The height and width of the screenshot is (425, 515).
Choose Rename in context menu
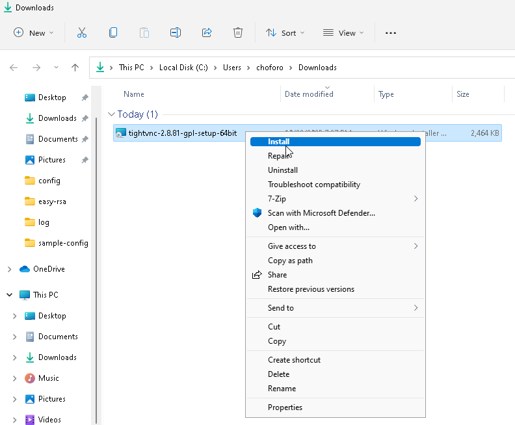coord(336,389)
